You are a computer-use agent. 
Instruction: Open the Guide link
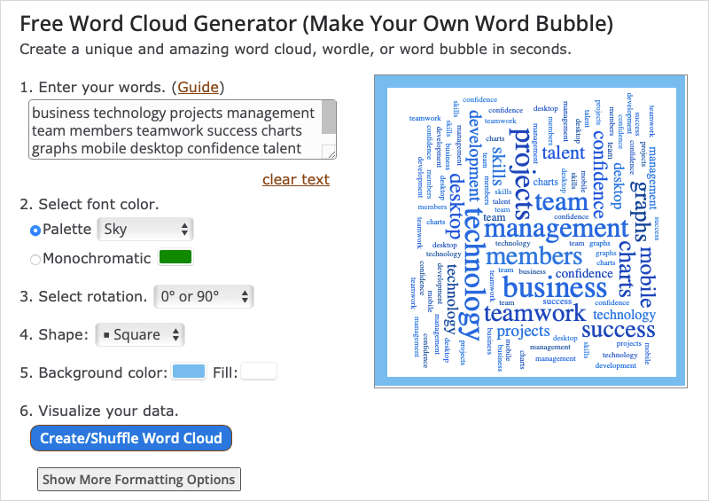click(x=199, y=87)
